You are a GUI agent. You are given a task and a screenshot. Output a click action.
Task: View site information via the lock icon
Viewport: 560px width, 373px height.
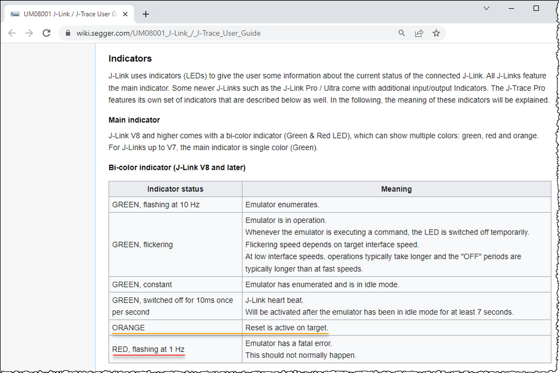[x=68, y=33]
